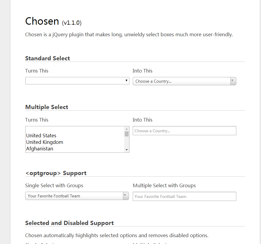Click the country listbox scroll up arrow
Screen dimensions: 261x244
tap(126, 129)
